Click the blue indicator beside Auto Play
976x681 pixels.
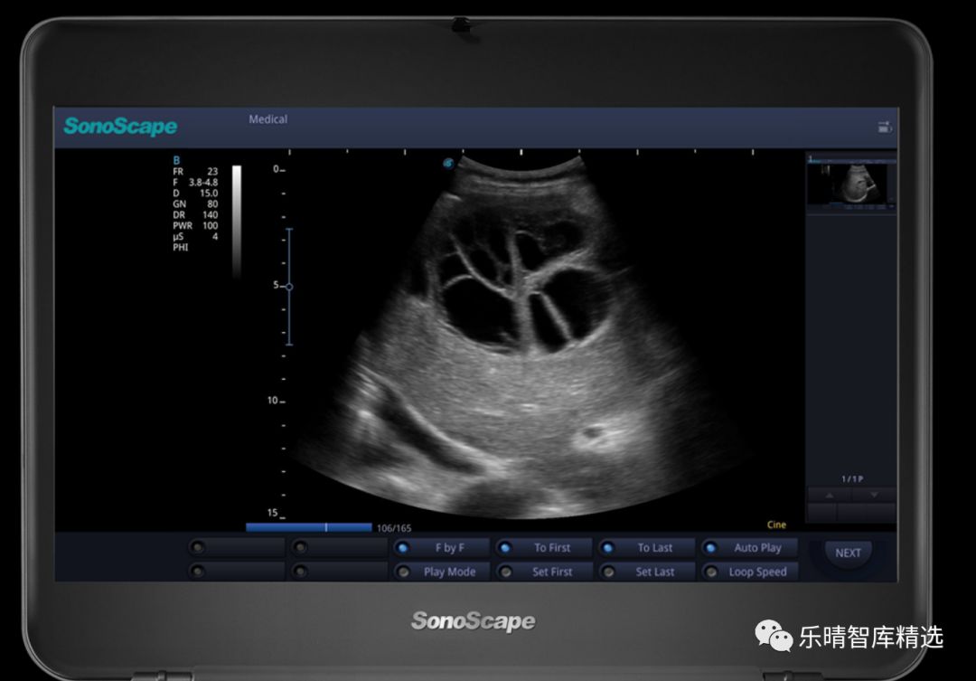[x=711, y=548]
